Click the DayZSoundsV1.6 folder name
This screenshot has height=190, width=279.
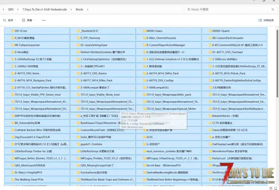(32, 137)
